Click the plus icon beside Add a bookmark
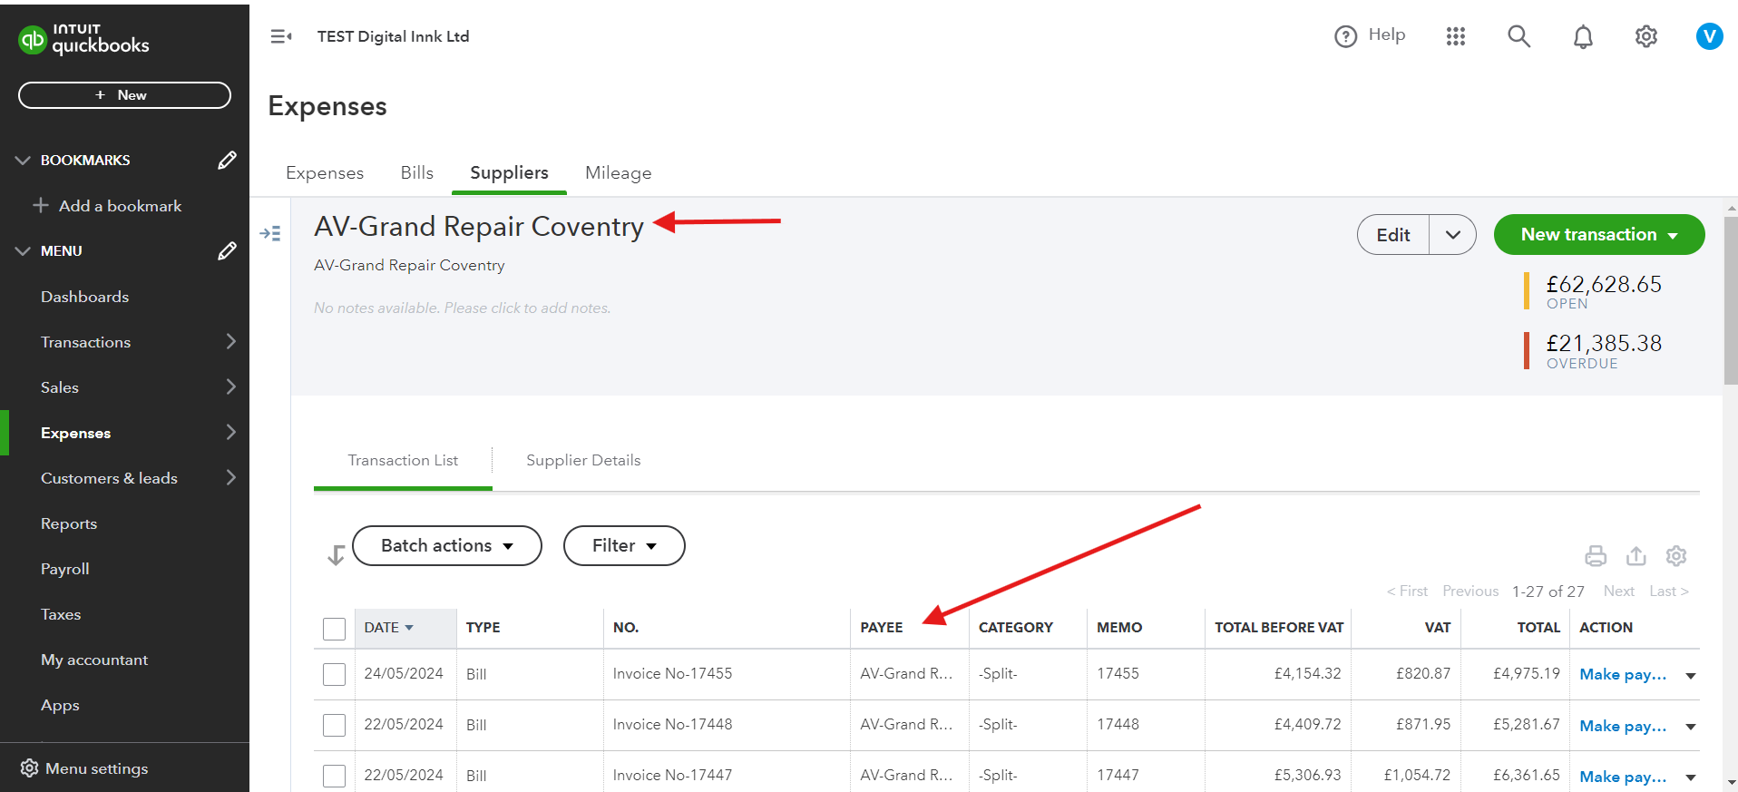The height and width of the screenshot is (792, 1738). point(41,206)
